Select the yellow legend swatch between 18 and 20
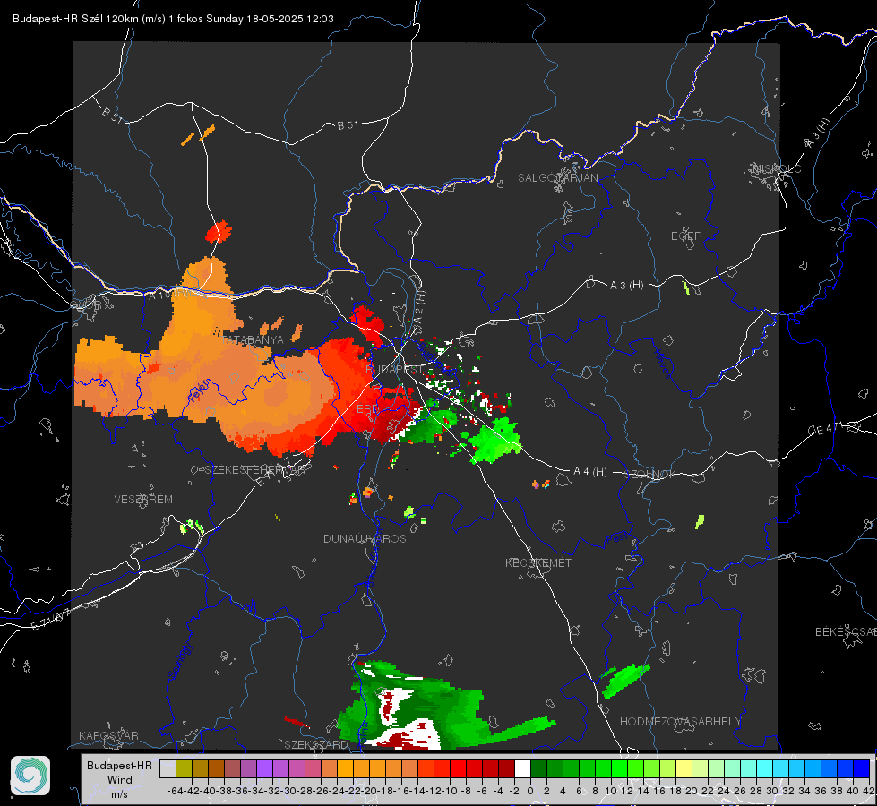877x806 pixels. (684, 769)
